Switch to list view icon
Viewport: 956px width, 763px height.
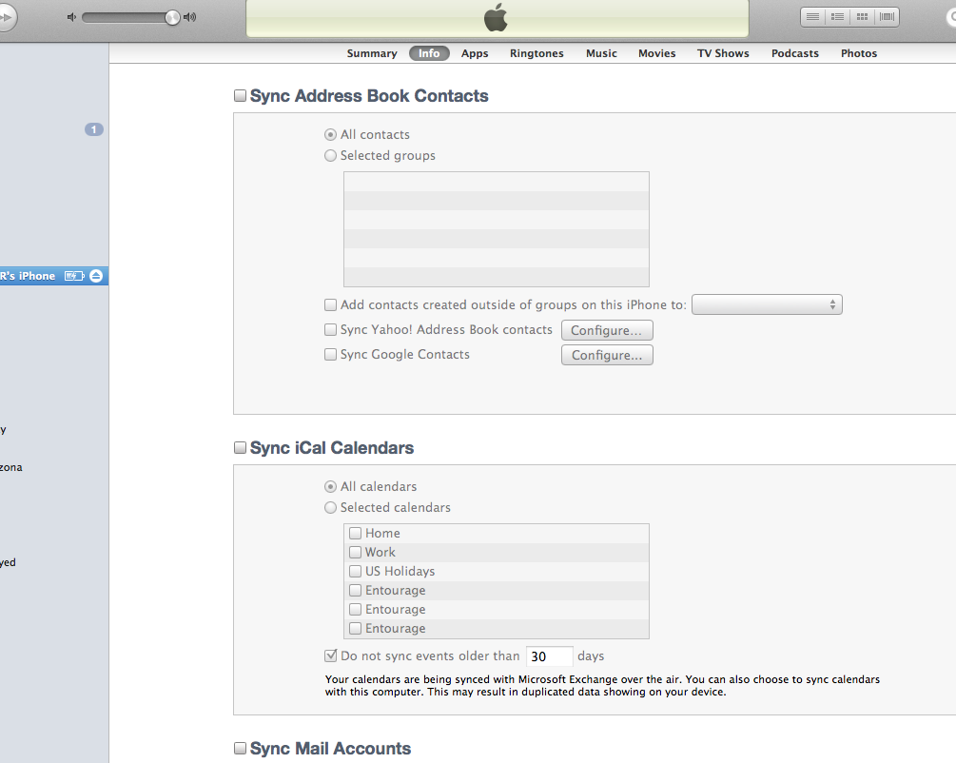tap(812, 17)
